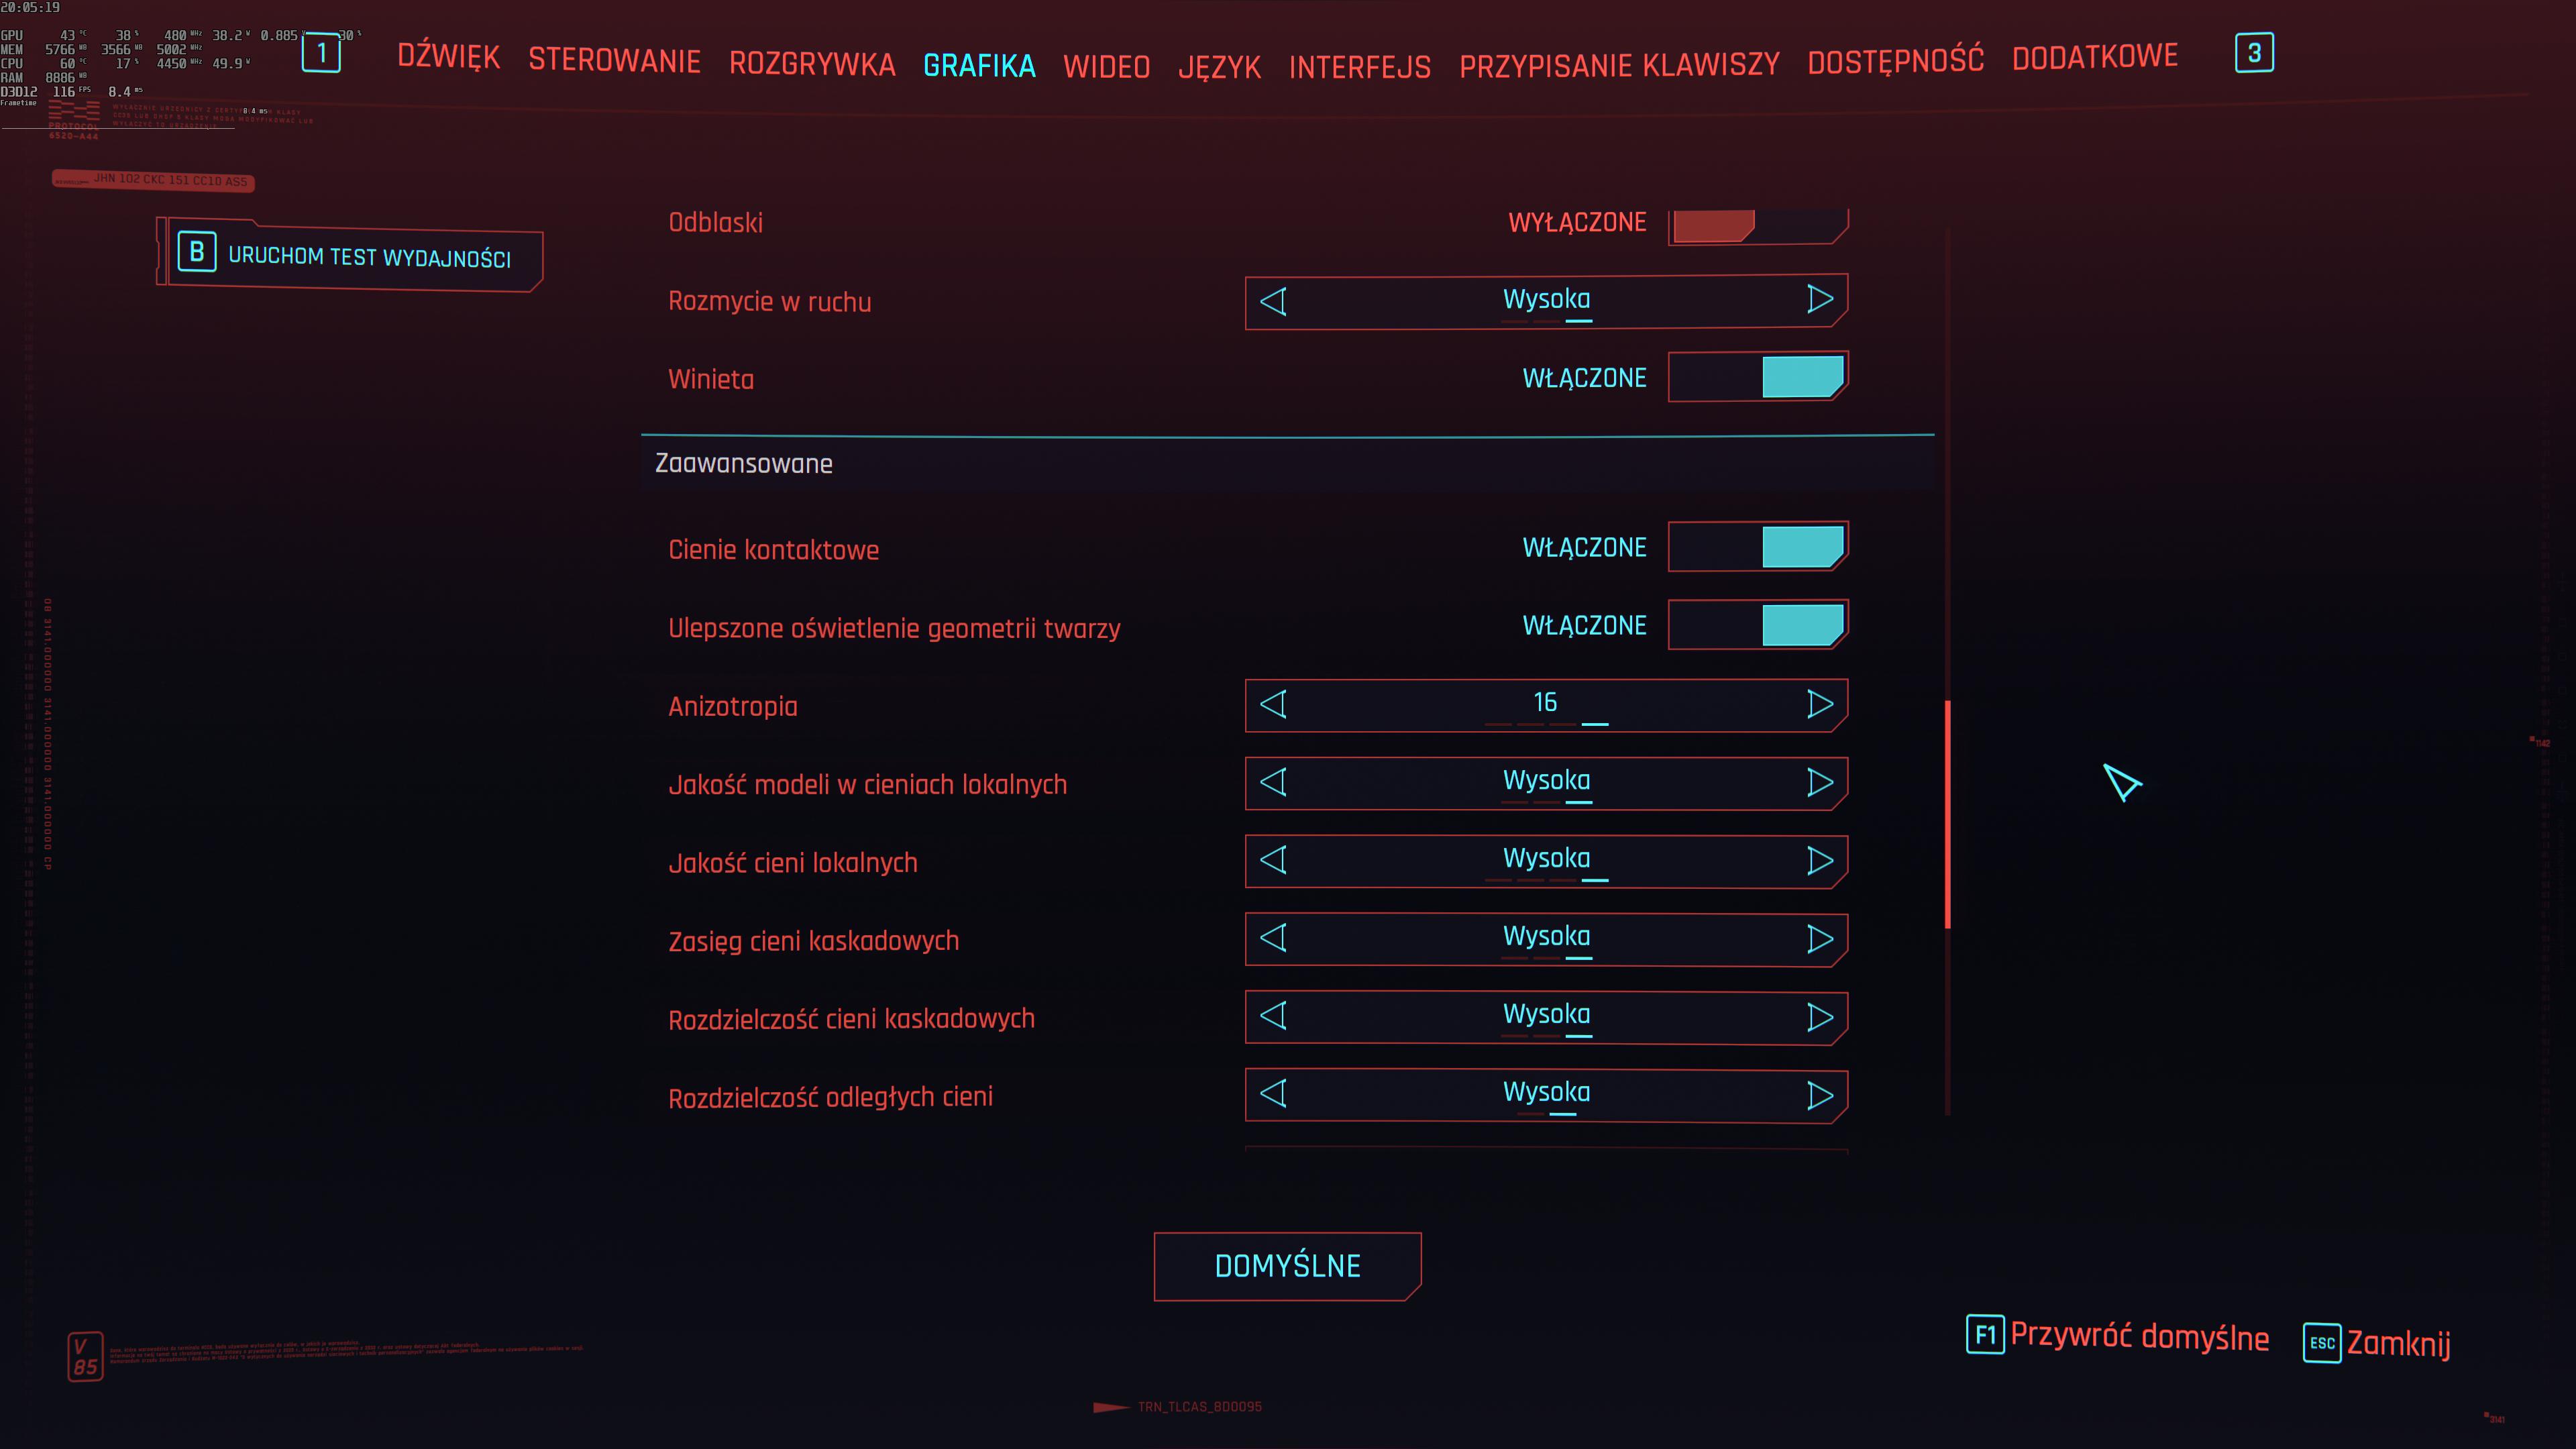2576x1449 pixels.
Task: Click the ESC key icon
Action: point(2322,1343)
